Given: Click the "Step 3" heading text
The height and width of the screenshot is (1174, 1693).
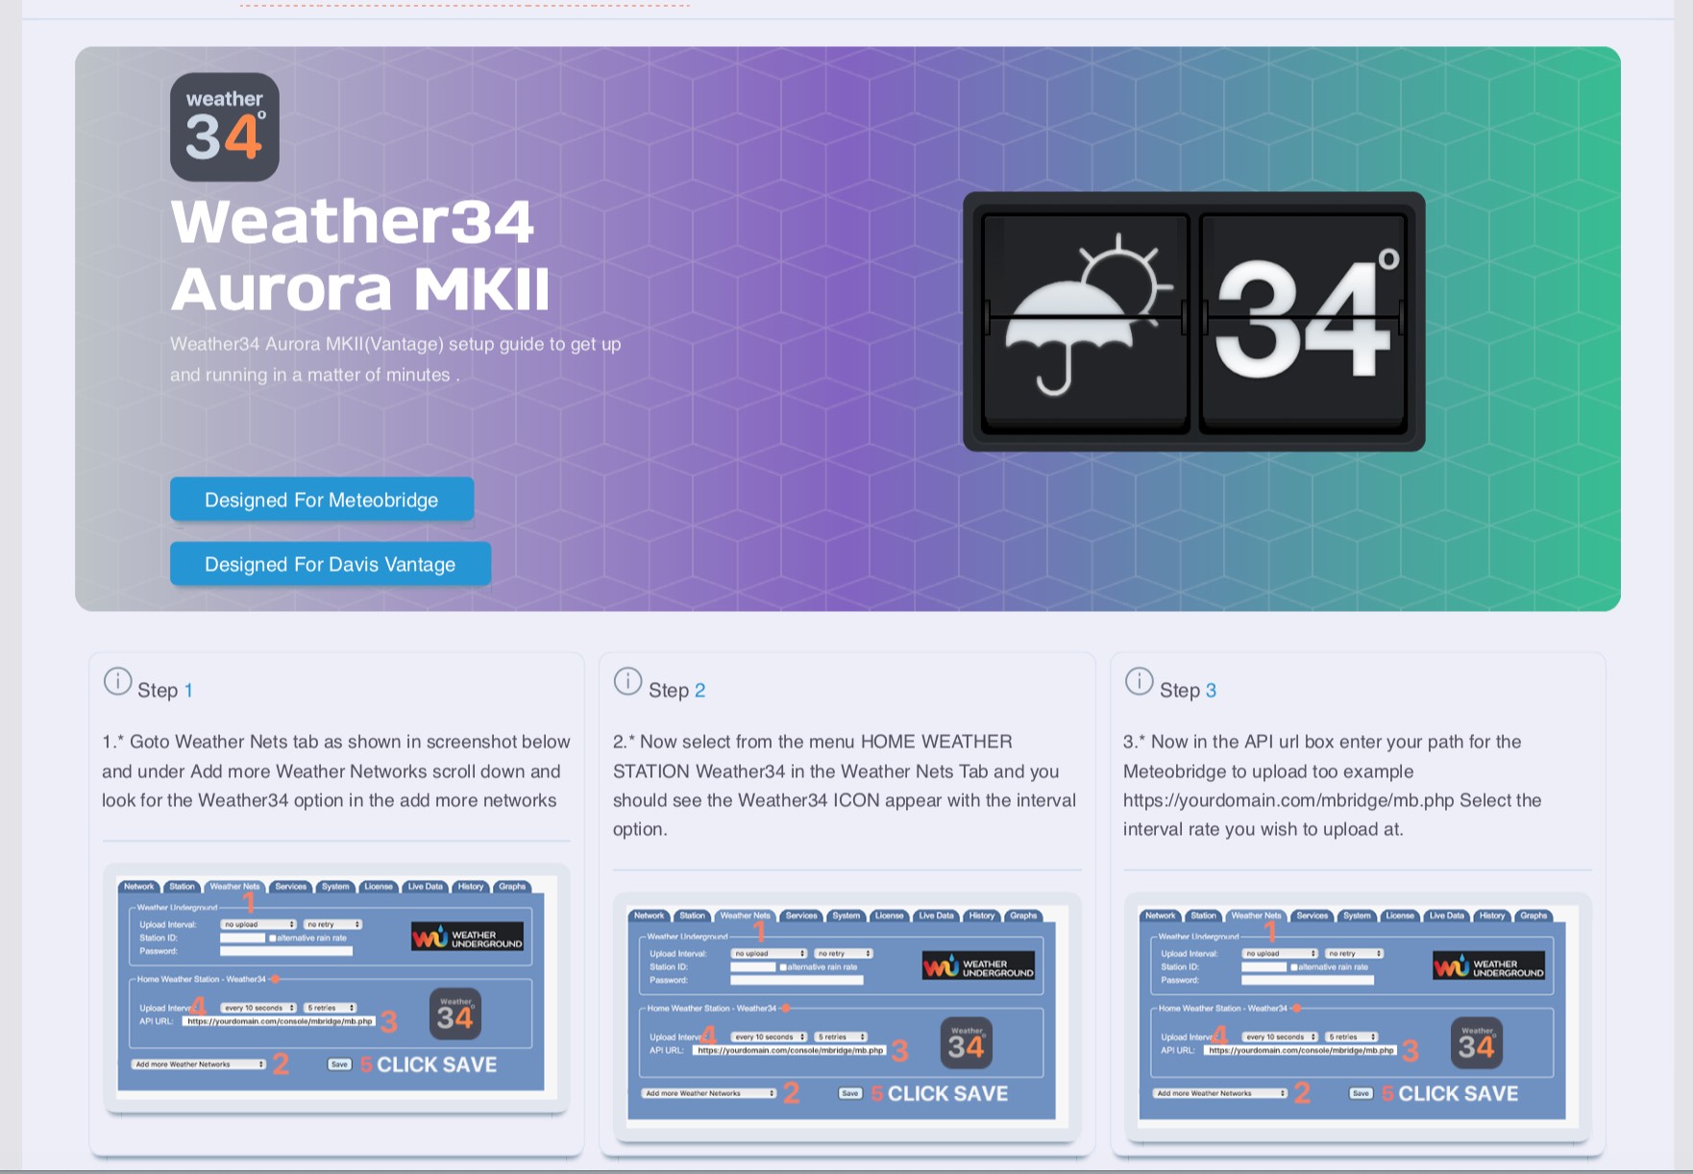Looking at the screenshot, I should click(1188, 690).
